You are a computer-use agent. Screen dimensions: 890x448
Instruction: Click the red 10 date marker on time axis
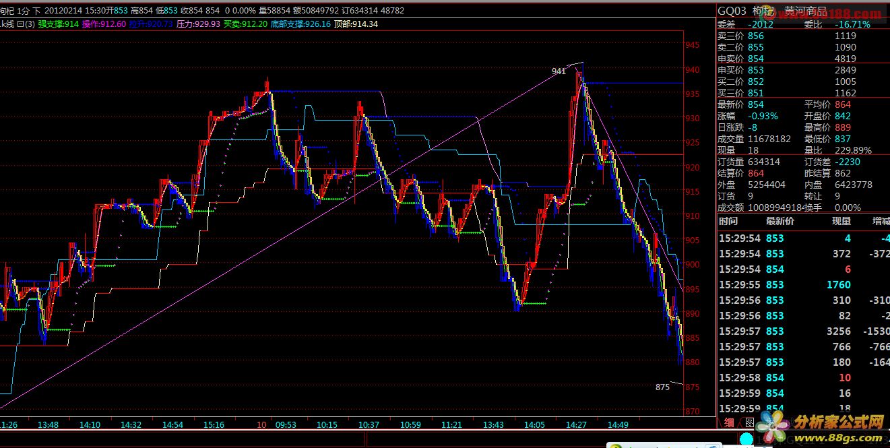click(262, 425)
